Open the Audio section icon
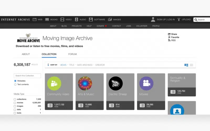The width and height of the screenshot is (210, 131). point(77,20)
